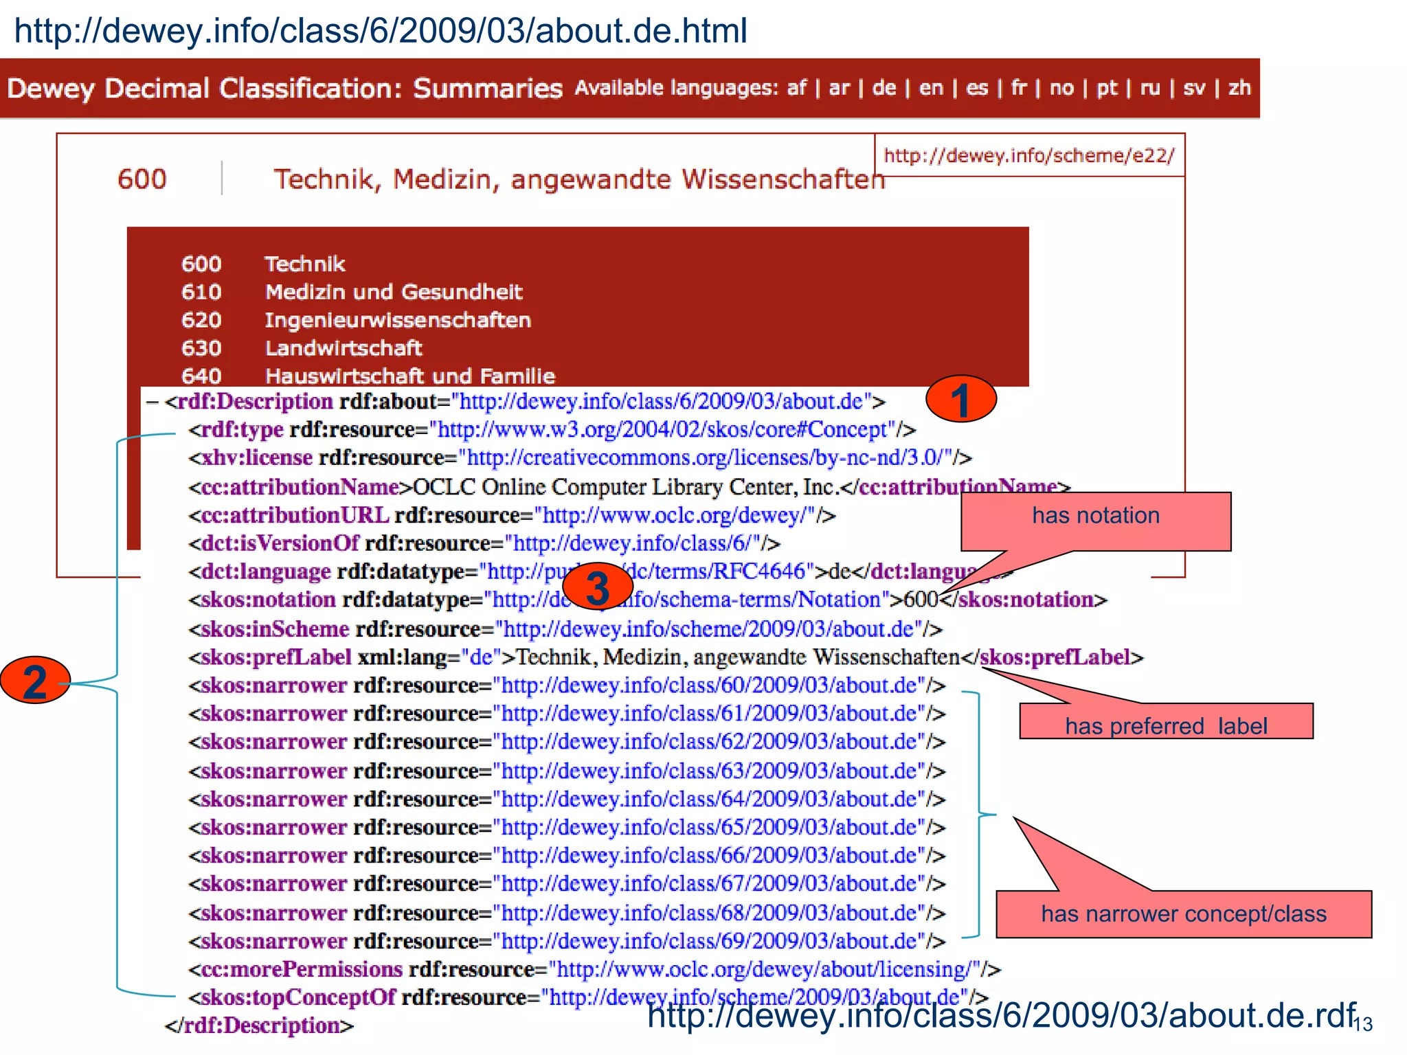Click the Dewey Decimal Classification: Summaries header
This screenshot has height=1055, width=1407.
click(284, 89)
